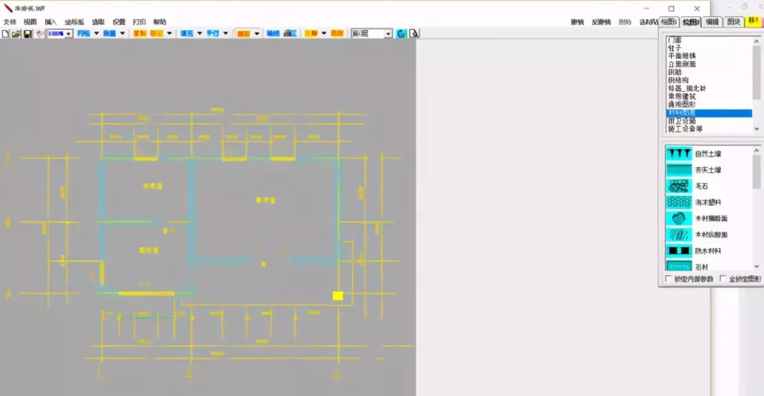Pick the 木材横断面 wood cross-section pattern icon
Image resolution: width=764 pixels, height=396 pixels.
[679, 219]
